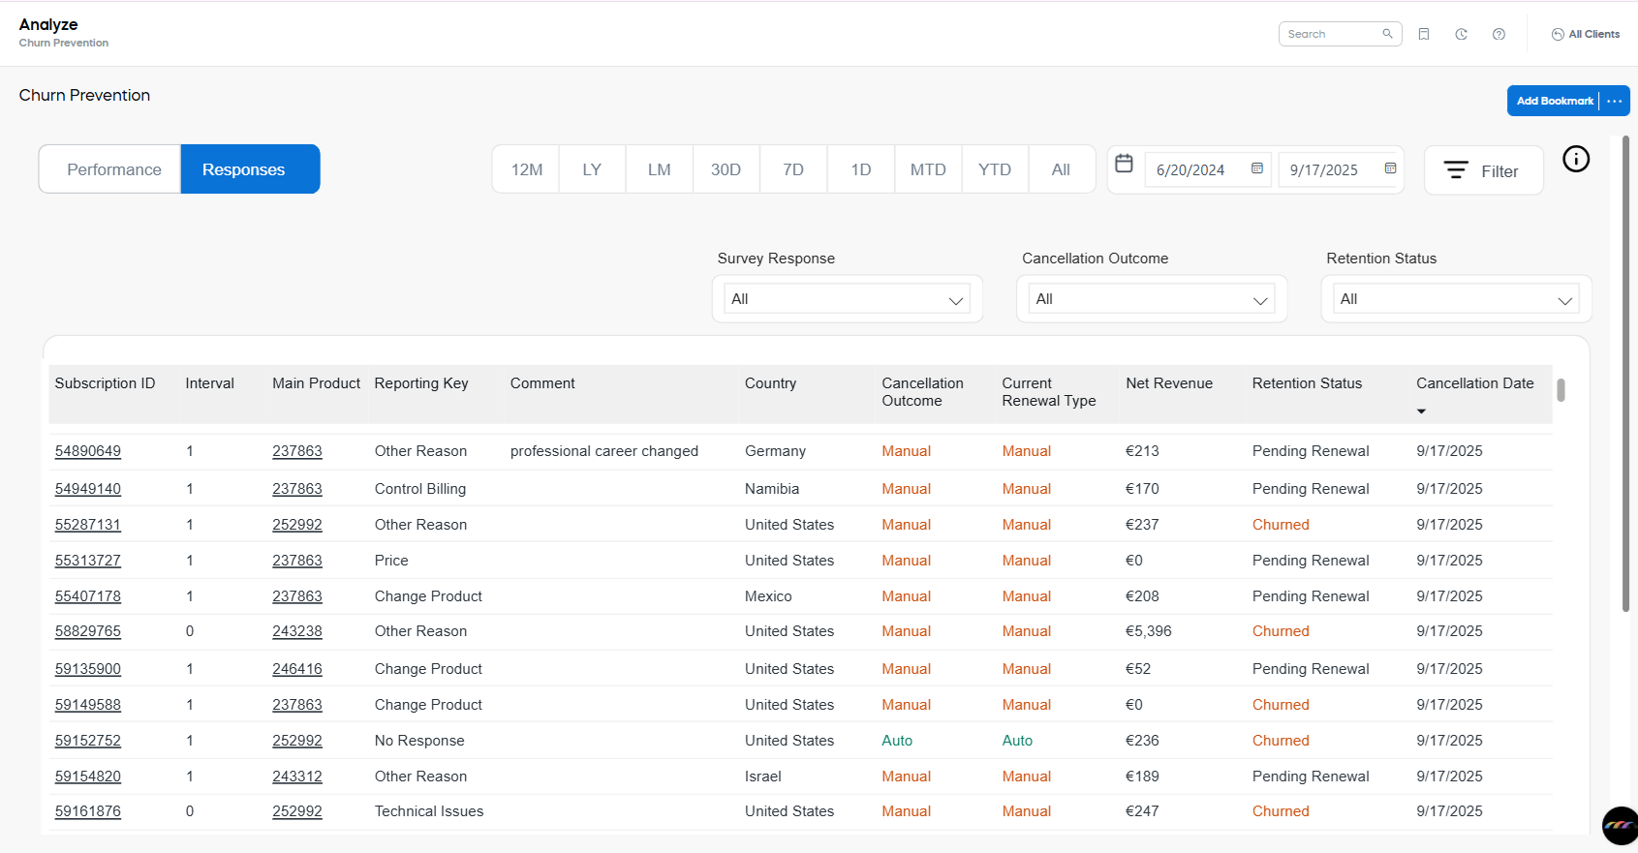The image size is (1638, 853).
Task: Select the YTD time range
Action: tap(994, 169)
